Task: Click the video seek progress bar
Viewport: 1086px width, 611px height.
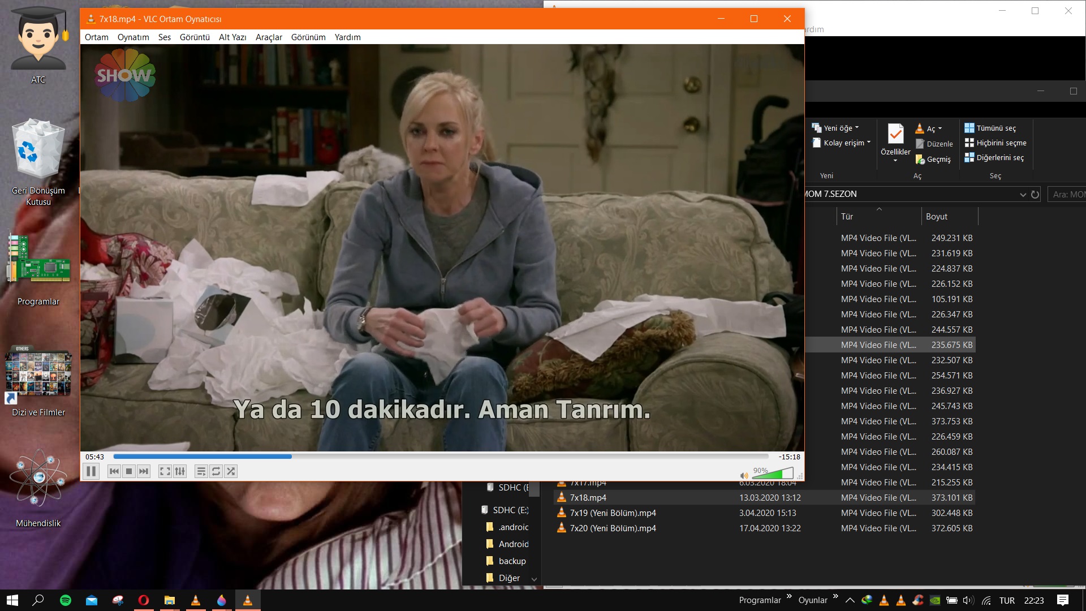Action: pyautogui.click(x=441, y=457)
